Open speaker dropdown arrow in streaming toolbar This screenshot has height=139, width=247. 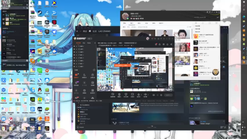[x=148, y=95]
